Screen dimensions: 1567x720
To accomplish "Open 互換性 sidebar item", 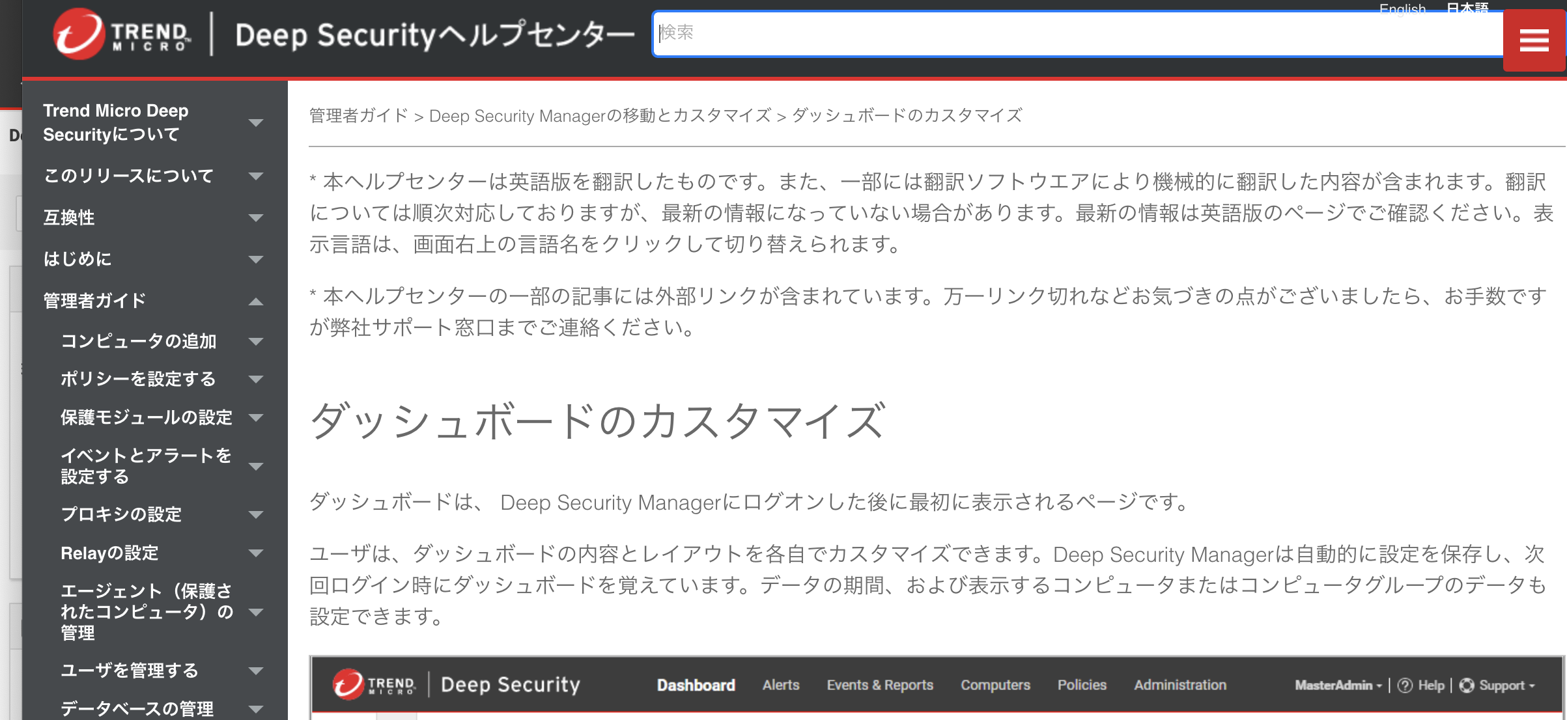I will coord(69,217).
